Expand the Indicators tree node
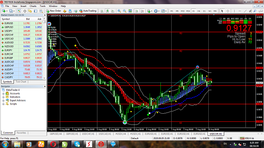This screenshot has width=264, height=148. (3, 97)
